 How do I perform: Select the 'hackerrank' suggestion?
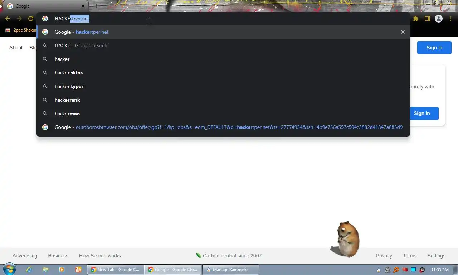pos(223,100)
